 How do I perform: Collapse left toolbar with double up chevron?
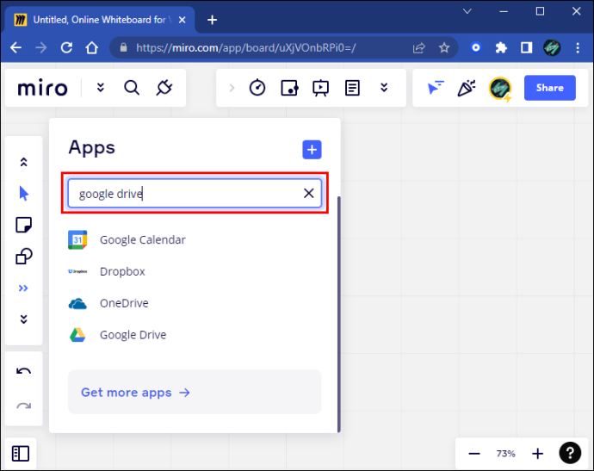pyautogui.click(x=23, y=162)
